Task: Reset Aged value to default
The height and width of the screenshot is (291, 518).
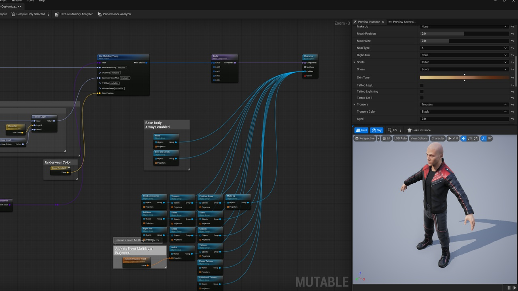Action: click(512, 119)
